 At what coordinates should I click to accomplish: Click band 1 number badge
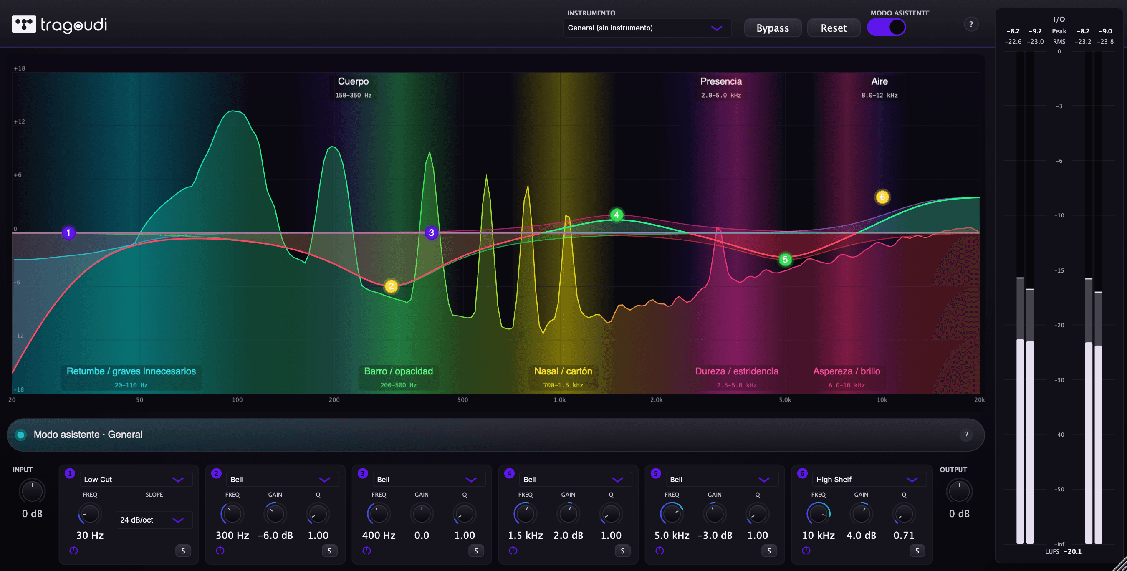[70, 473]
